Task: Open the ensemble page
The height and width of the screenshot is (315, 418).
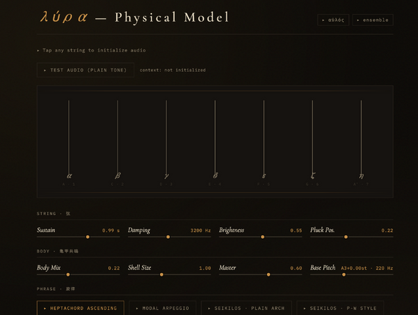Action: pyautogui.click(x=373, y=20)
